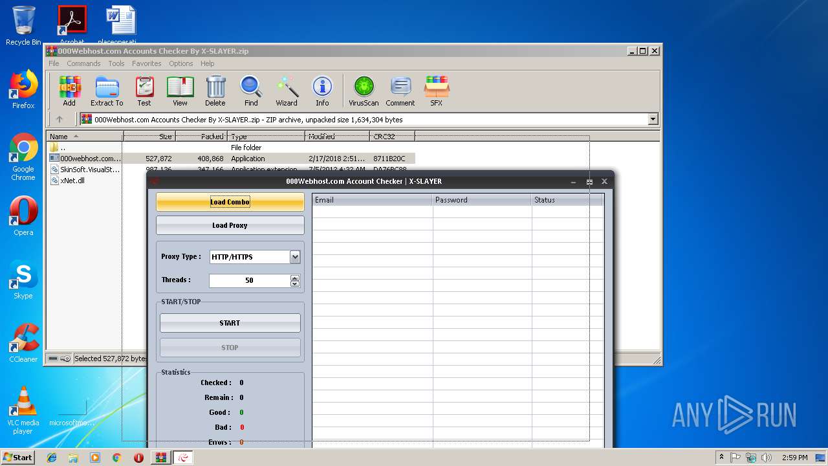Select the xNet.dll file
This screenshot has height=466, width=828.
68,181
